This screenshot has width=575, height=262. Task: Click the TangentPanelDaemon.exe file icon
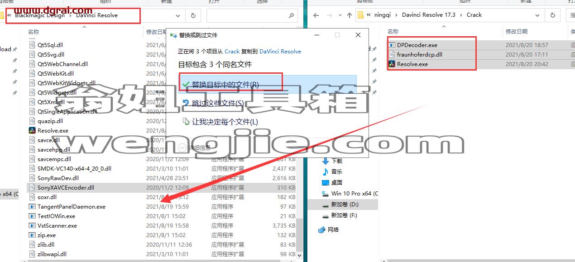(x=32, y=206)
